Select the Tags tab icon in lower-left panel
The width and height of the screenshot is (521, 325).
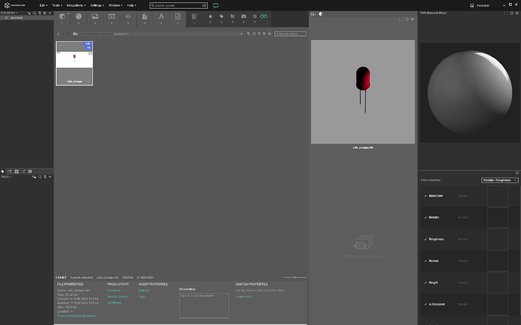[x=3, y=172]
